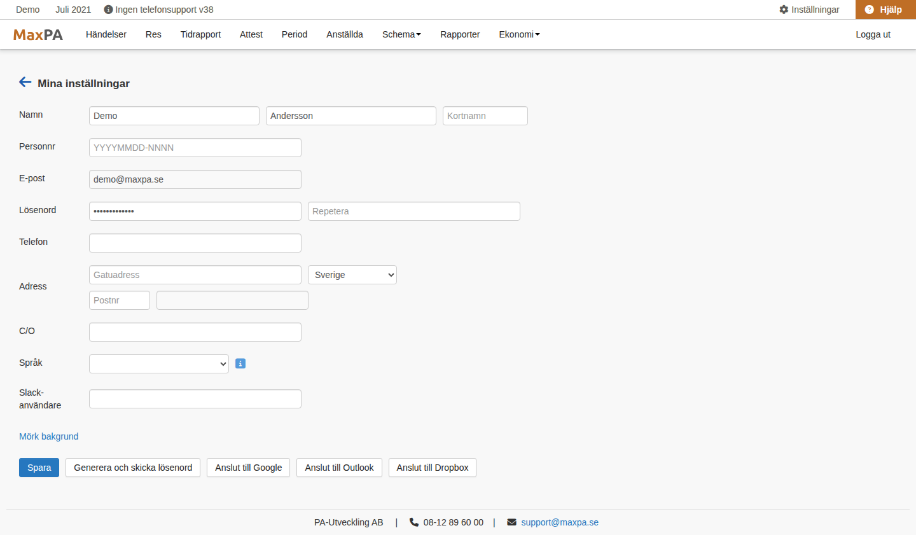This screenshot has height=535, width=916.
Task: Click the Lösenord password field
Action: [195, 211]
